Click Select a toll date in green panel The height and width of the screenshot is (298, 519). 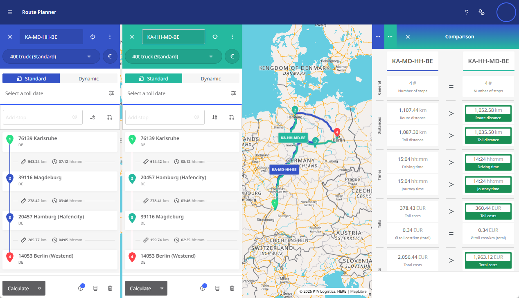(x=147, y=93)
